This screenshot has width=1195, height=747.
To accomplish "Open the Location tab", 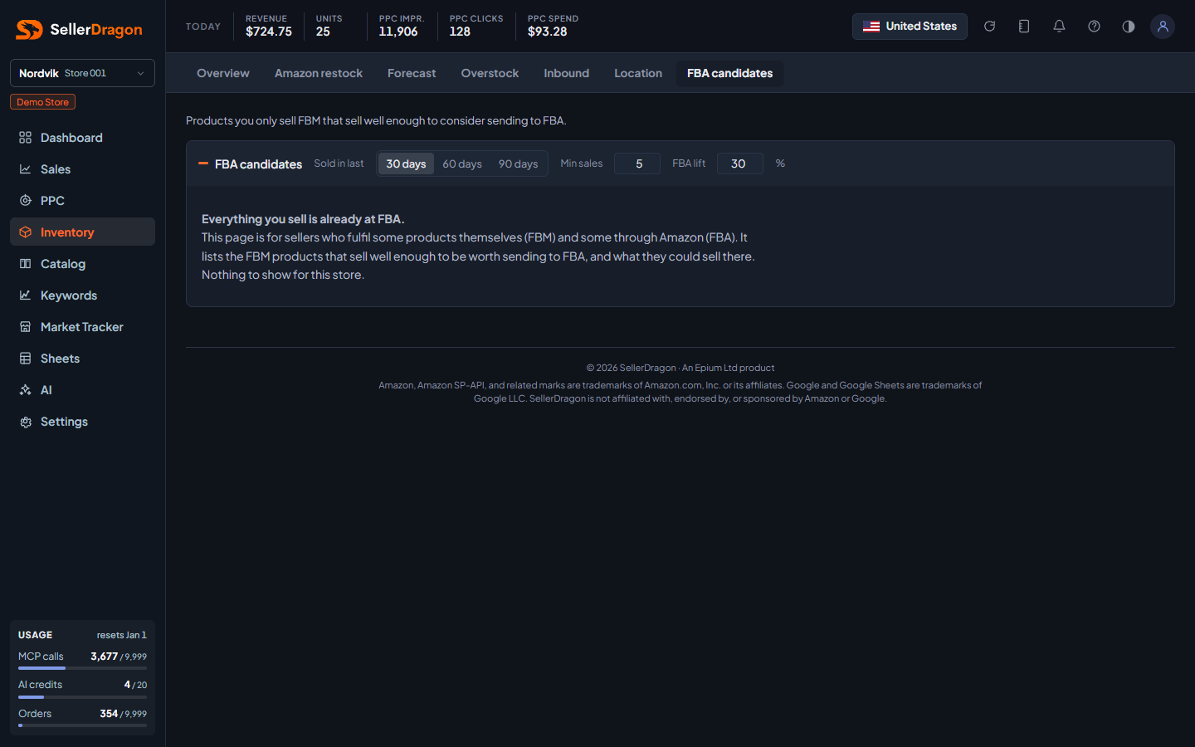I will pyautogui.click(x=638, y=73).
